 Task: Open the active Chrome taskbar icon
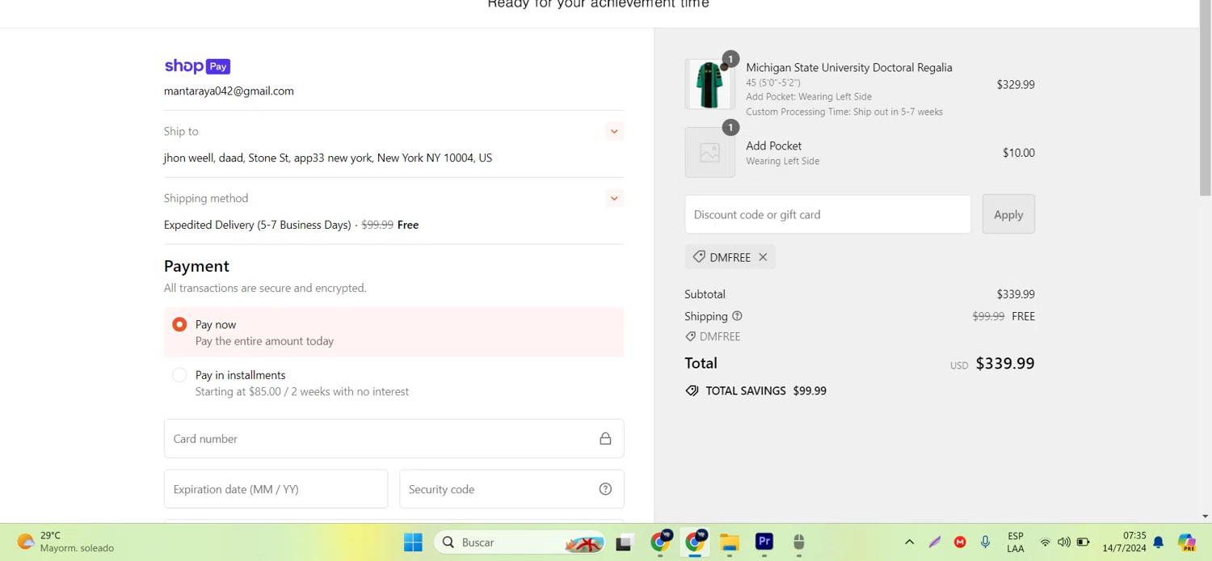pos(695,542)
